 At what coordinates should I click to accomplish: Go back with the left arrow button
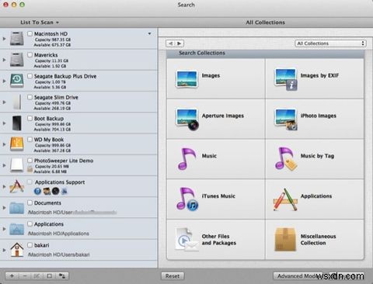tap(170, 43)
